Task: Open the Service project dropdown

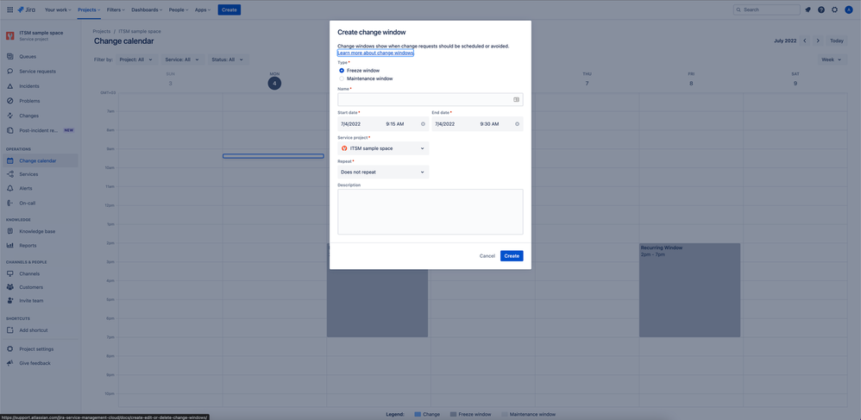Action: tap(383, 148)
